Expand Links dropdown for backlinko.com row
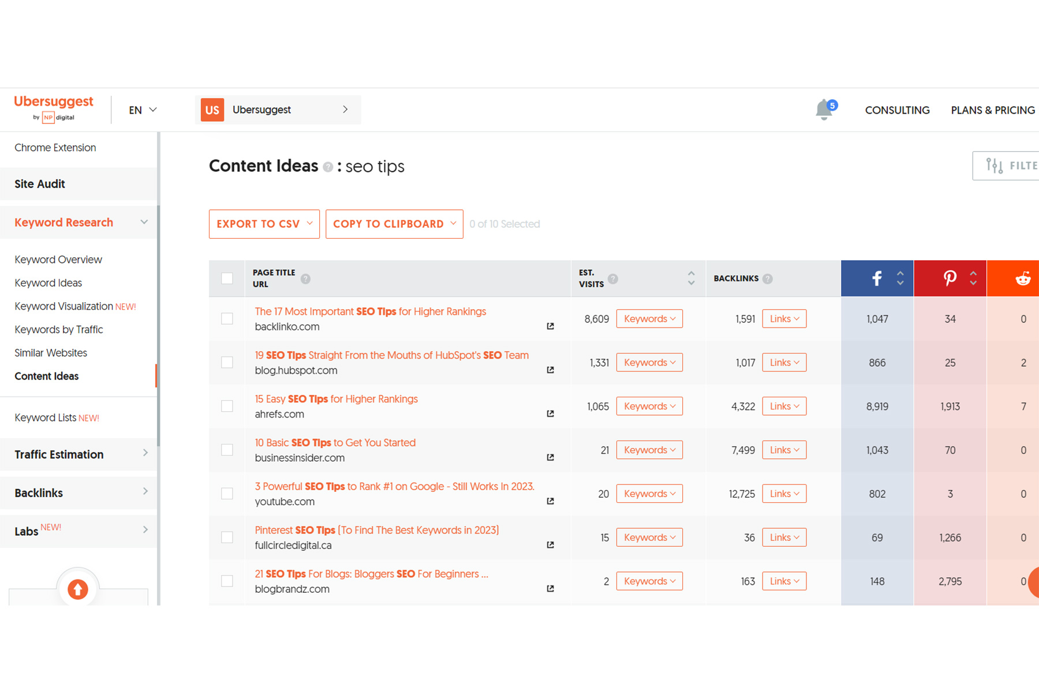This screenshot has height=692, width=1039. (784, 319)
